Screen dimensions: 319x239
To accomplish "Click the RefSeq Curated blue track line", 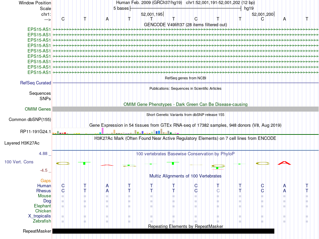I will click(x=185, y=83).
